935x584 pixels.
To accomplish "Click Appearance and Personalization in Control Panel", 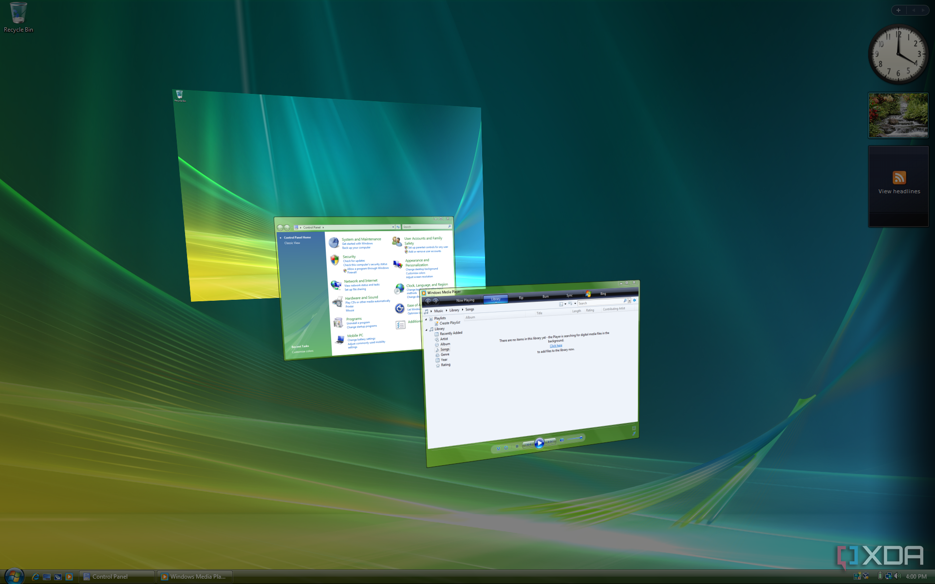I will pos(417,262).
